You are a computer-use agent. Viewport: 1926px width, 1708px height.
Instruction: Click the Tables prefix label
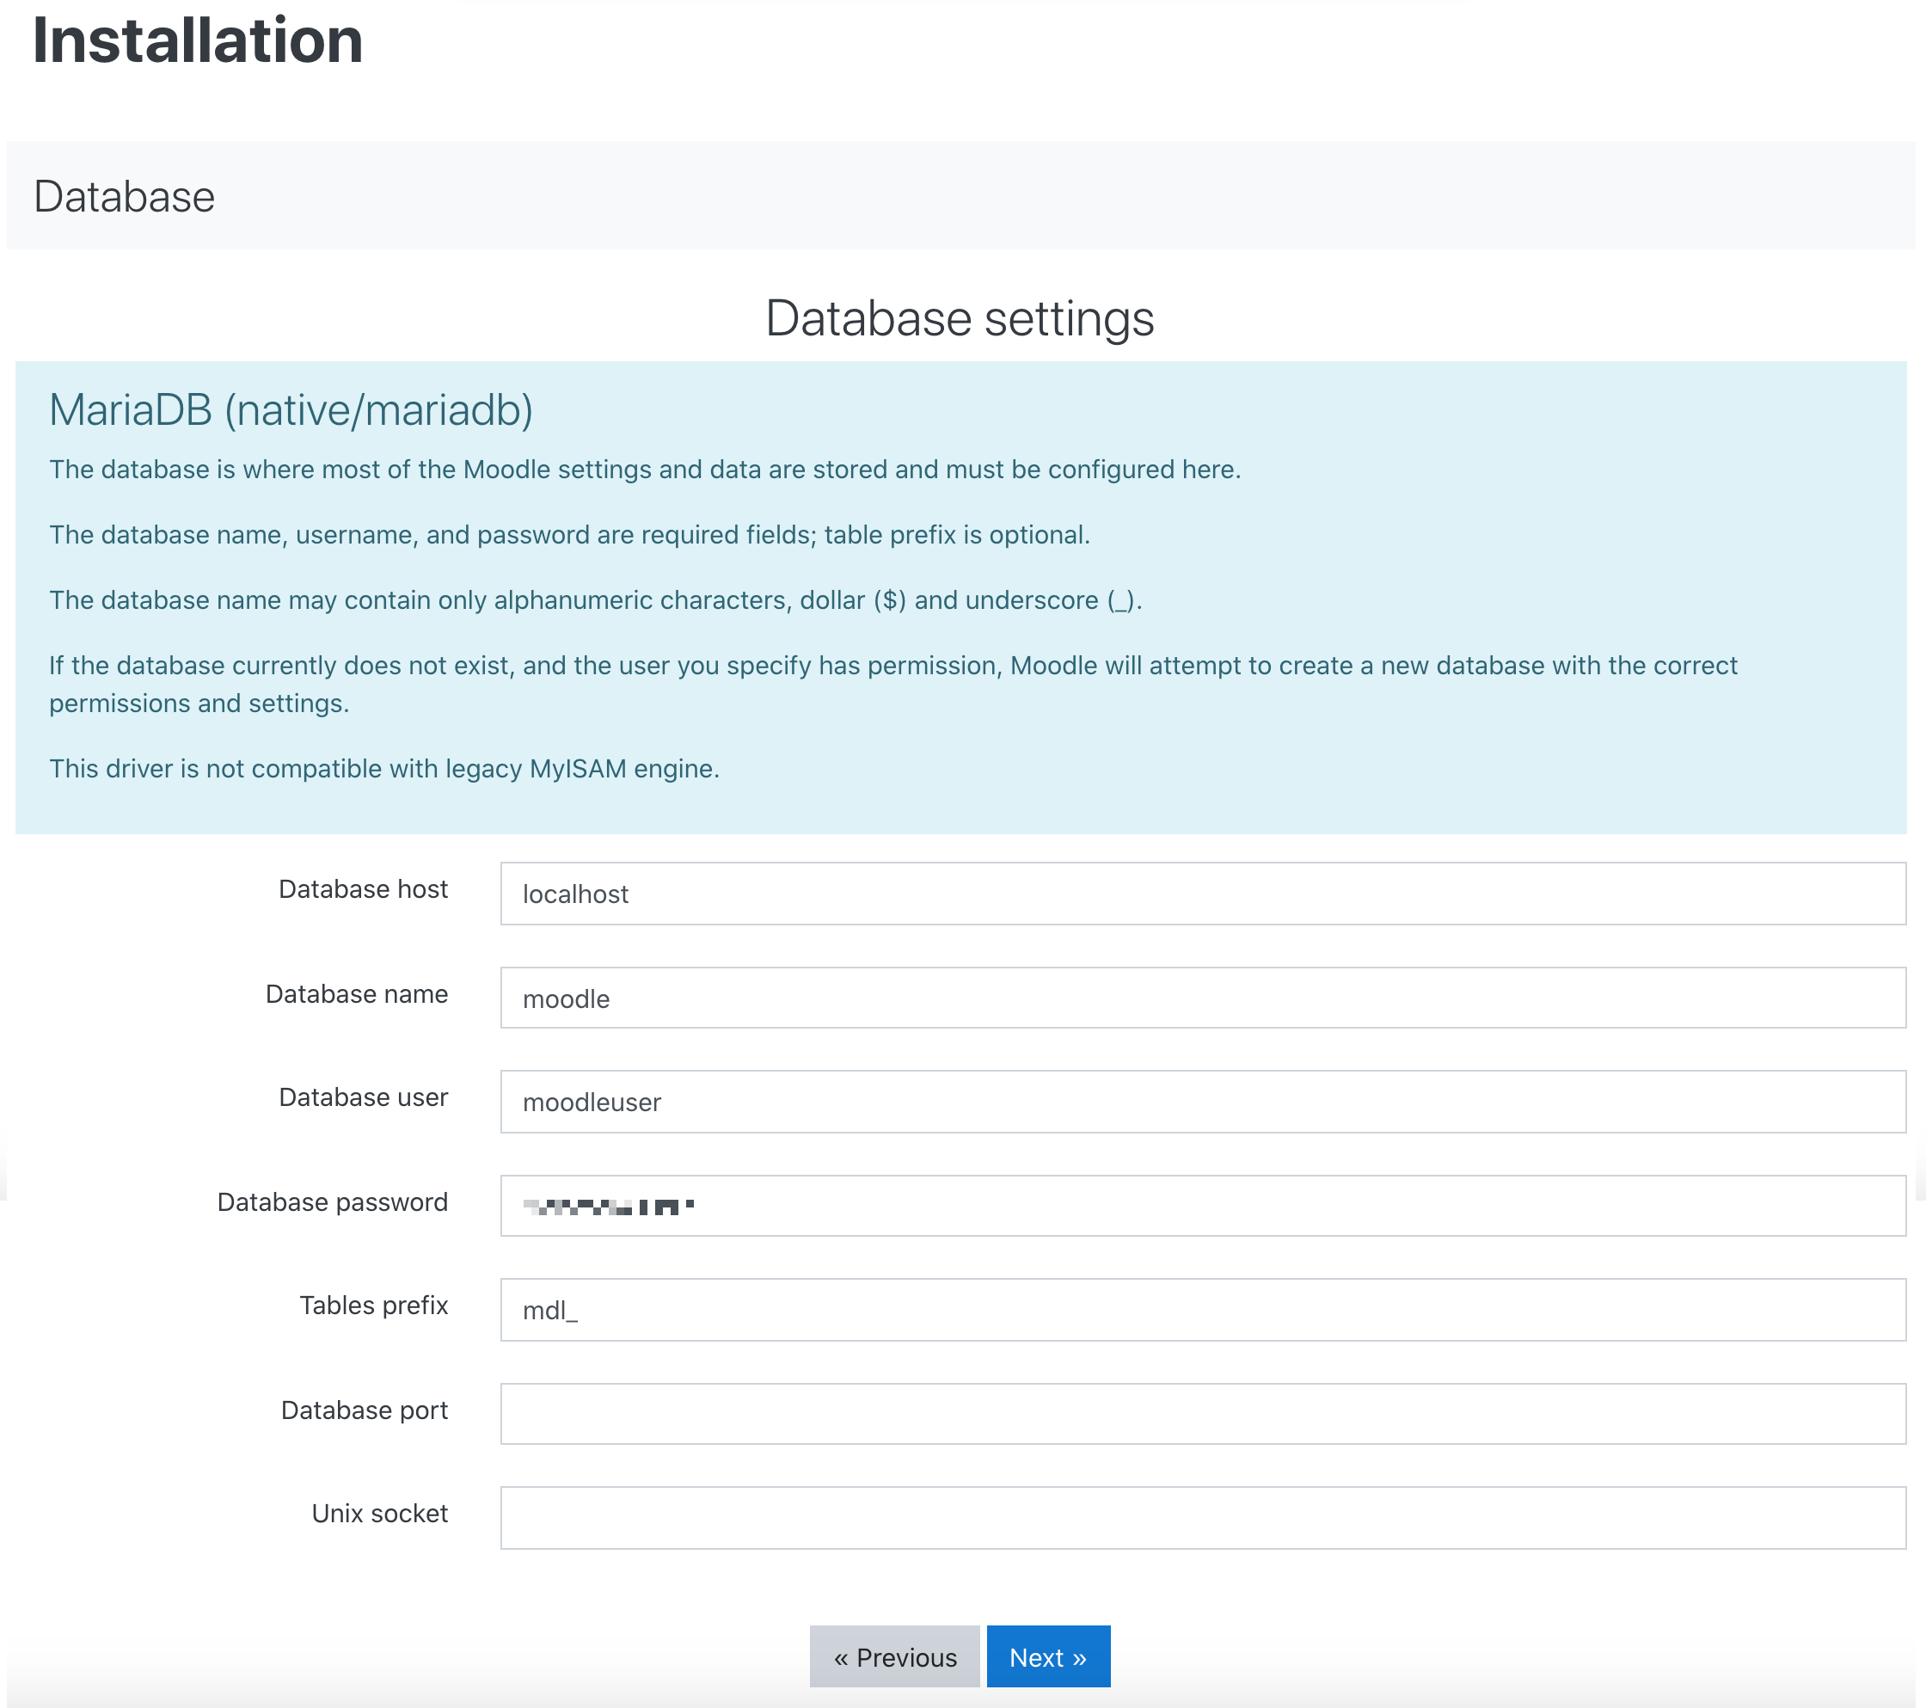(x=373, y=1306)
